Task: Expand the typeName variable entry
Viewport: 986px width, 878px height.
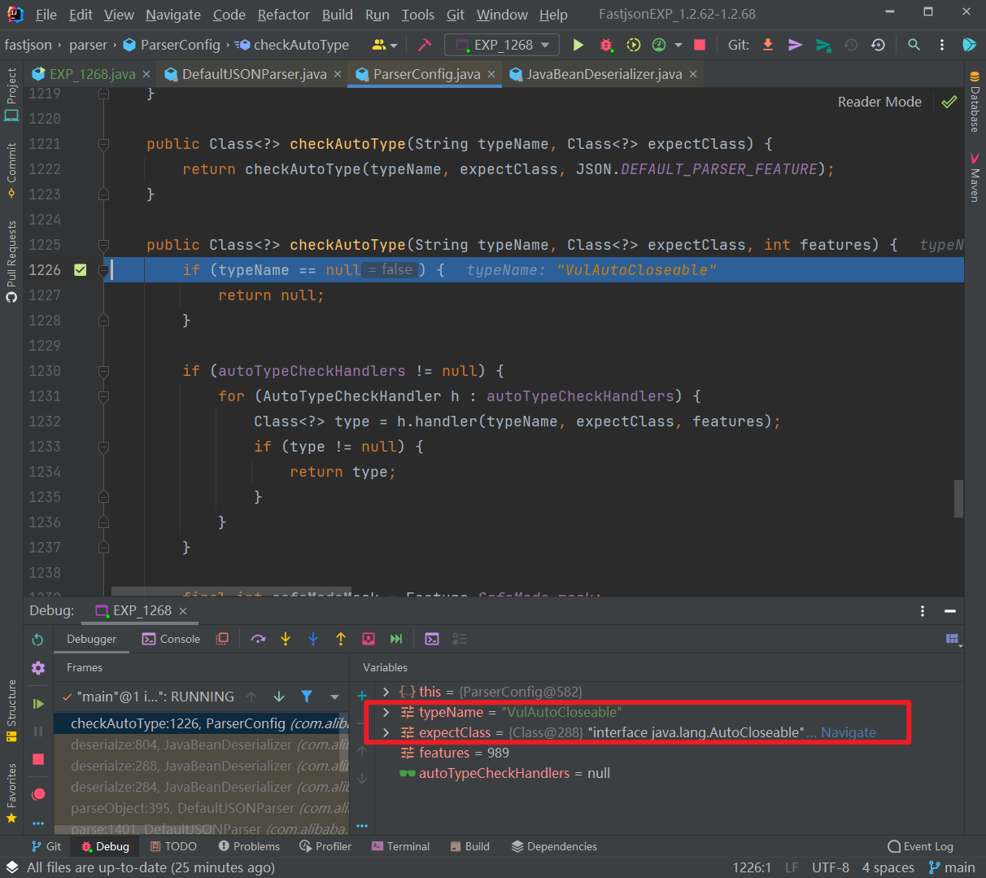Action: pos(385,711)
